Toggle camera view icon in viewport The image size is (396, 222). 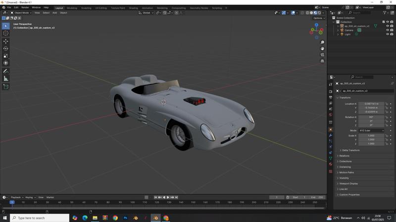click(x=322, y=55)
